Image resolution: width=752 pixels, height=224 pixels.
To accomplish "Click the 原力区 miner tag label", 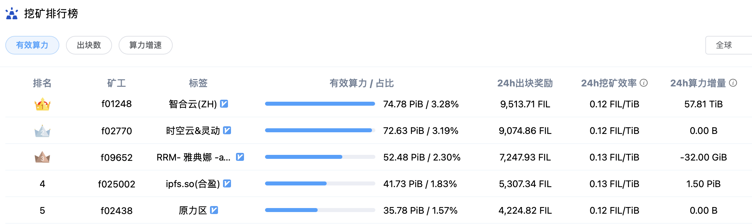I will (x=193, y=210).
